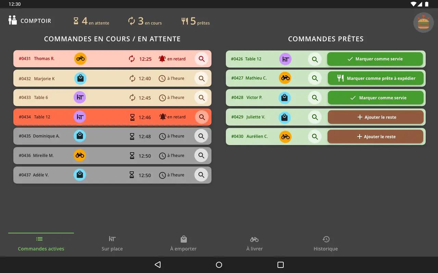The height and width of the screenshot is (273, 438).
Task: Click the takeaway bag icon on #0432
Action: click(x=80, y=78)
